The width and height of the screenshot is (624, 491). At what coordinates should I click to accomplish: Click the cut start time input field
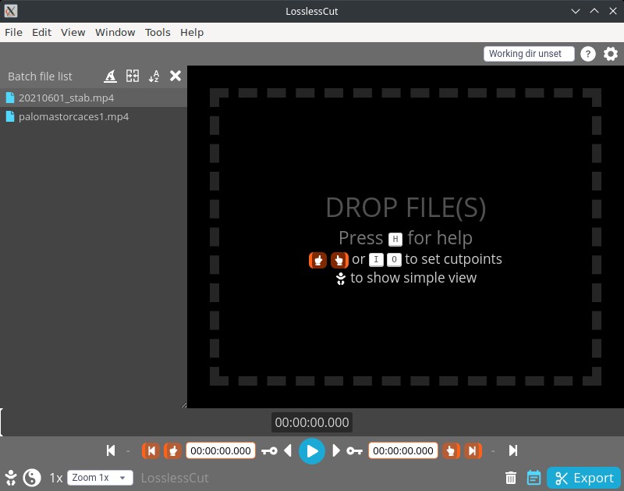coord(221,450)
